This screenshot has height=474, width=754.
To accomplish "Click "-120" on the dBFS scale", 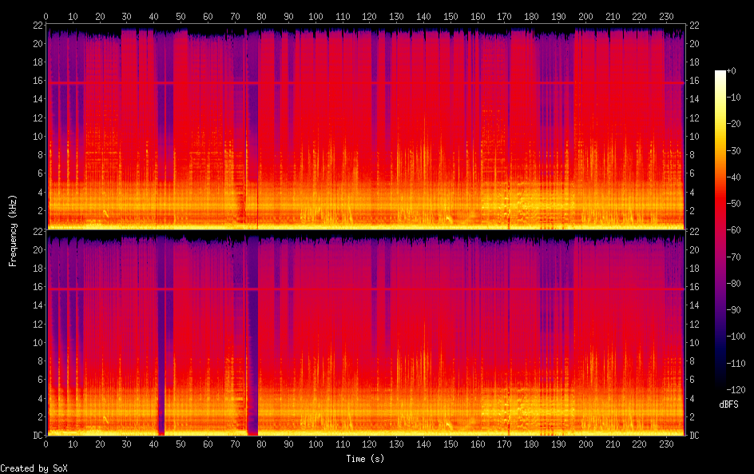I will pyautogui.click(x=736, y=390).
